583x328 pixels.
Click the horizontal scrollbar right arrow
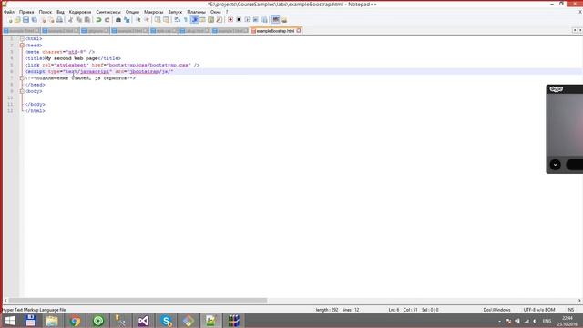tap(579, 301)
